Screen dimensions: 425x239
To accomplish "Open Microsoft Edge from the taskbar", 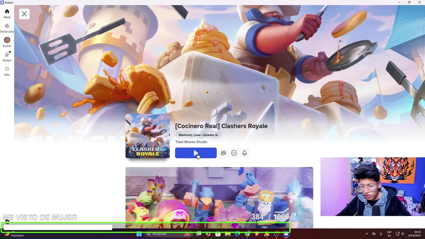I will click(x=237, y=234).
